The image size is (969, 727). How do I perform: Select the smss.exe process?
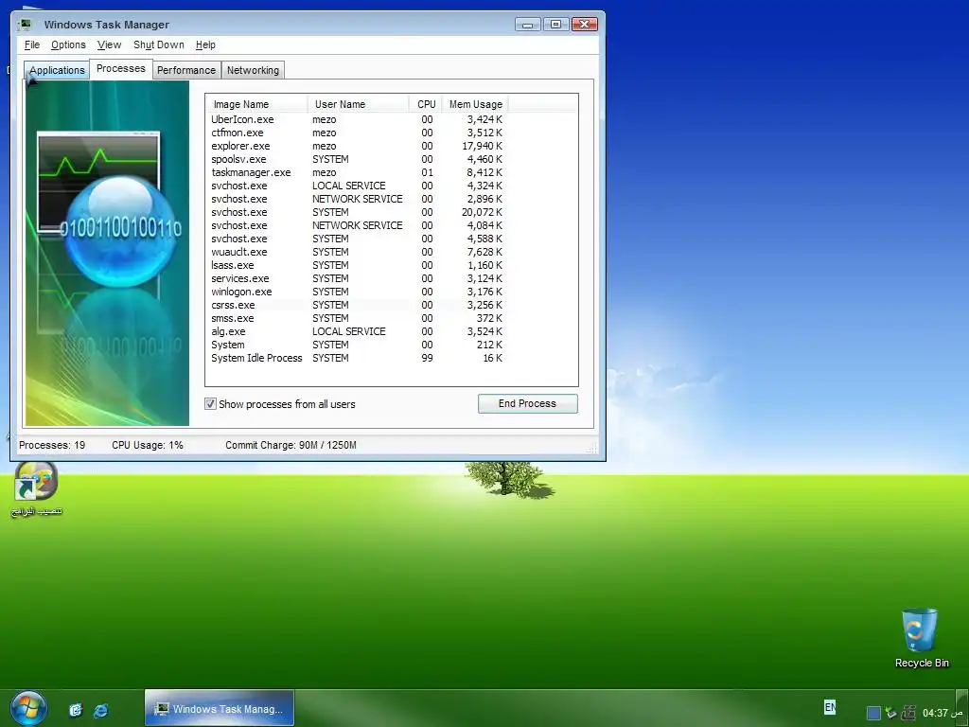tap(357, 318)
